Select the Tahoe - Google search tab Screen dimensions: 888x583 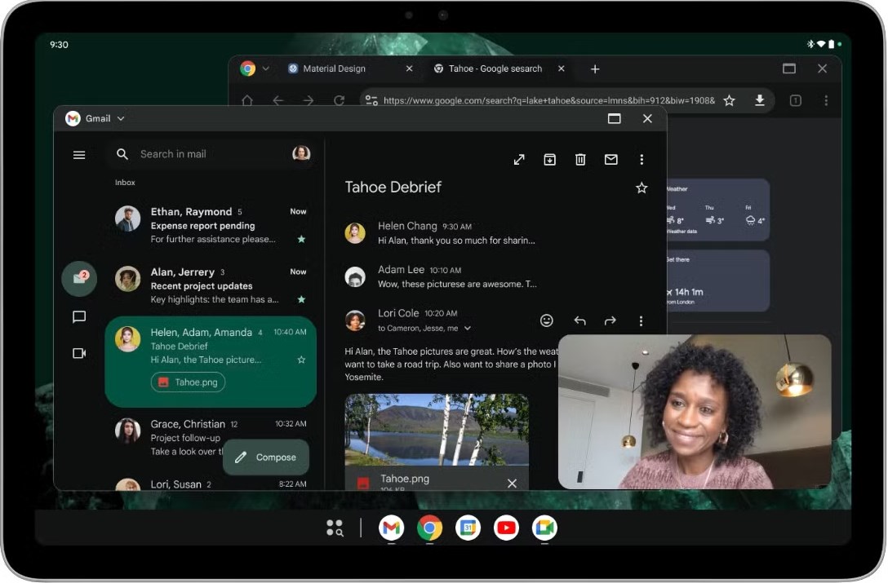click(x=495, y=69)
